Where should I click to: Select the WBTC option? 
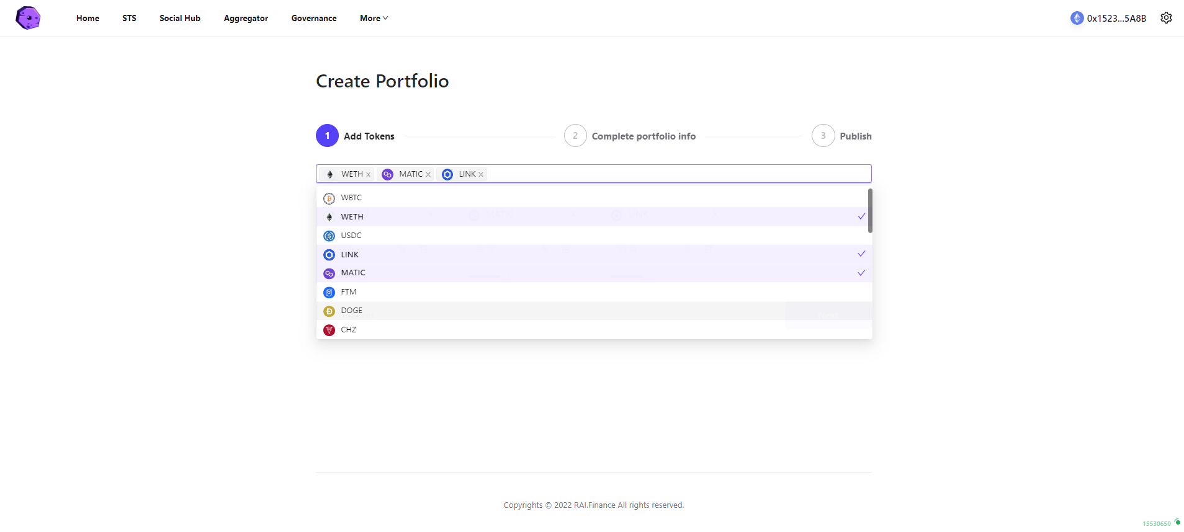(x=594, y=198)
